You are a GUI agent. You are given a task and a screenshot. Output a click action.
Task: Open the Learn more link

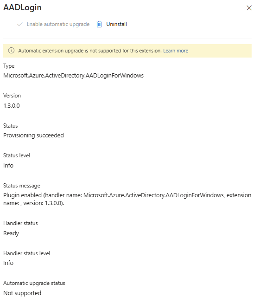pos(176,51)
